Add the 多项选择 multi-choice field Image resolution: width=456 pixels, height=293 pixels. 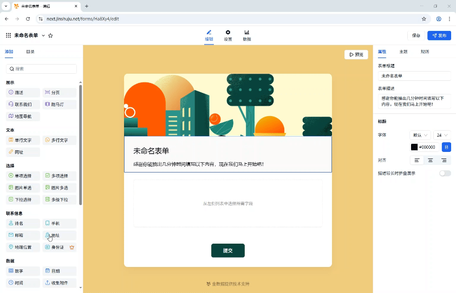coord(60,176)
